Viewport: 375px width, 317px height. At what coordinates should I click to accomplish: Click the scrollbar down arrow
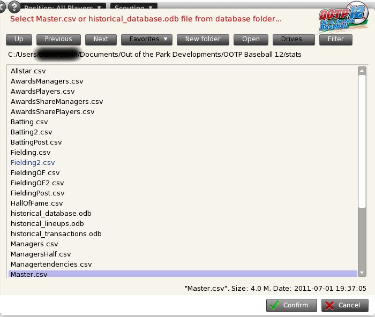[x=362, y=273]
